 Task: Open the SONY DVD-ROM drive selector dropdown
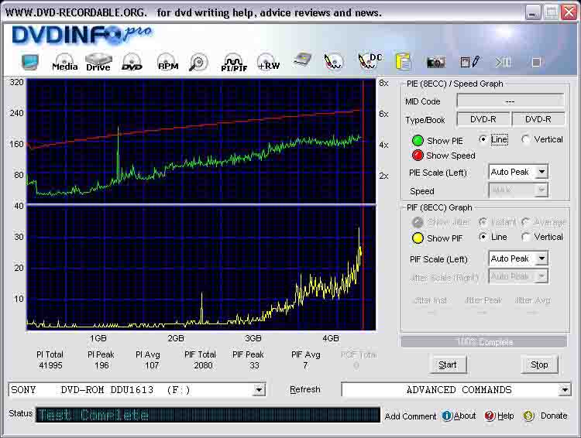(x=259, y=390)
